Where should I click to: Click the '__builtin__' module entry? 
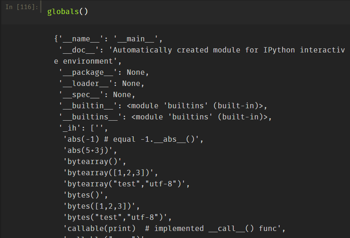point(163,106)
